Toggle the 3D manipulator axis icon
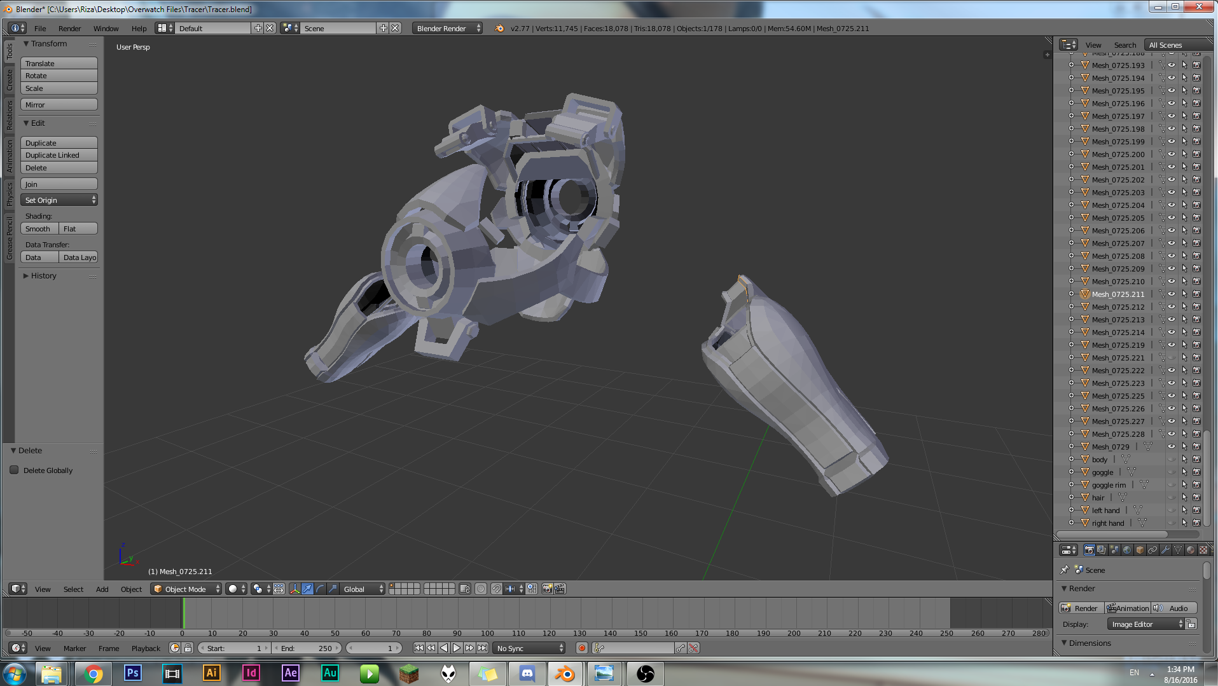1218x686 pixels. [294, 589]
